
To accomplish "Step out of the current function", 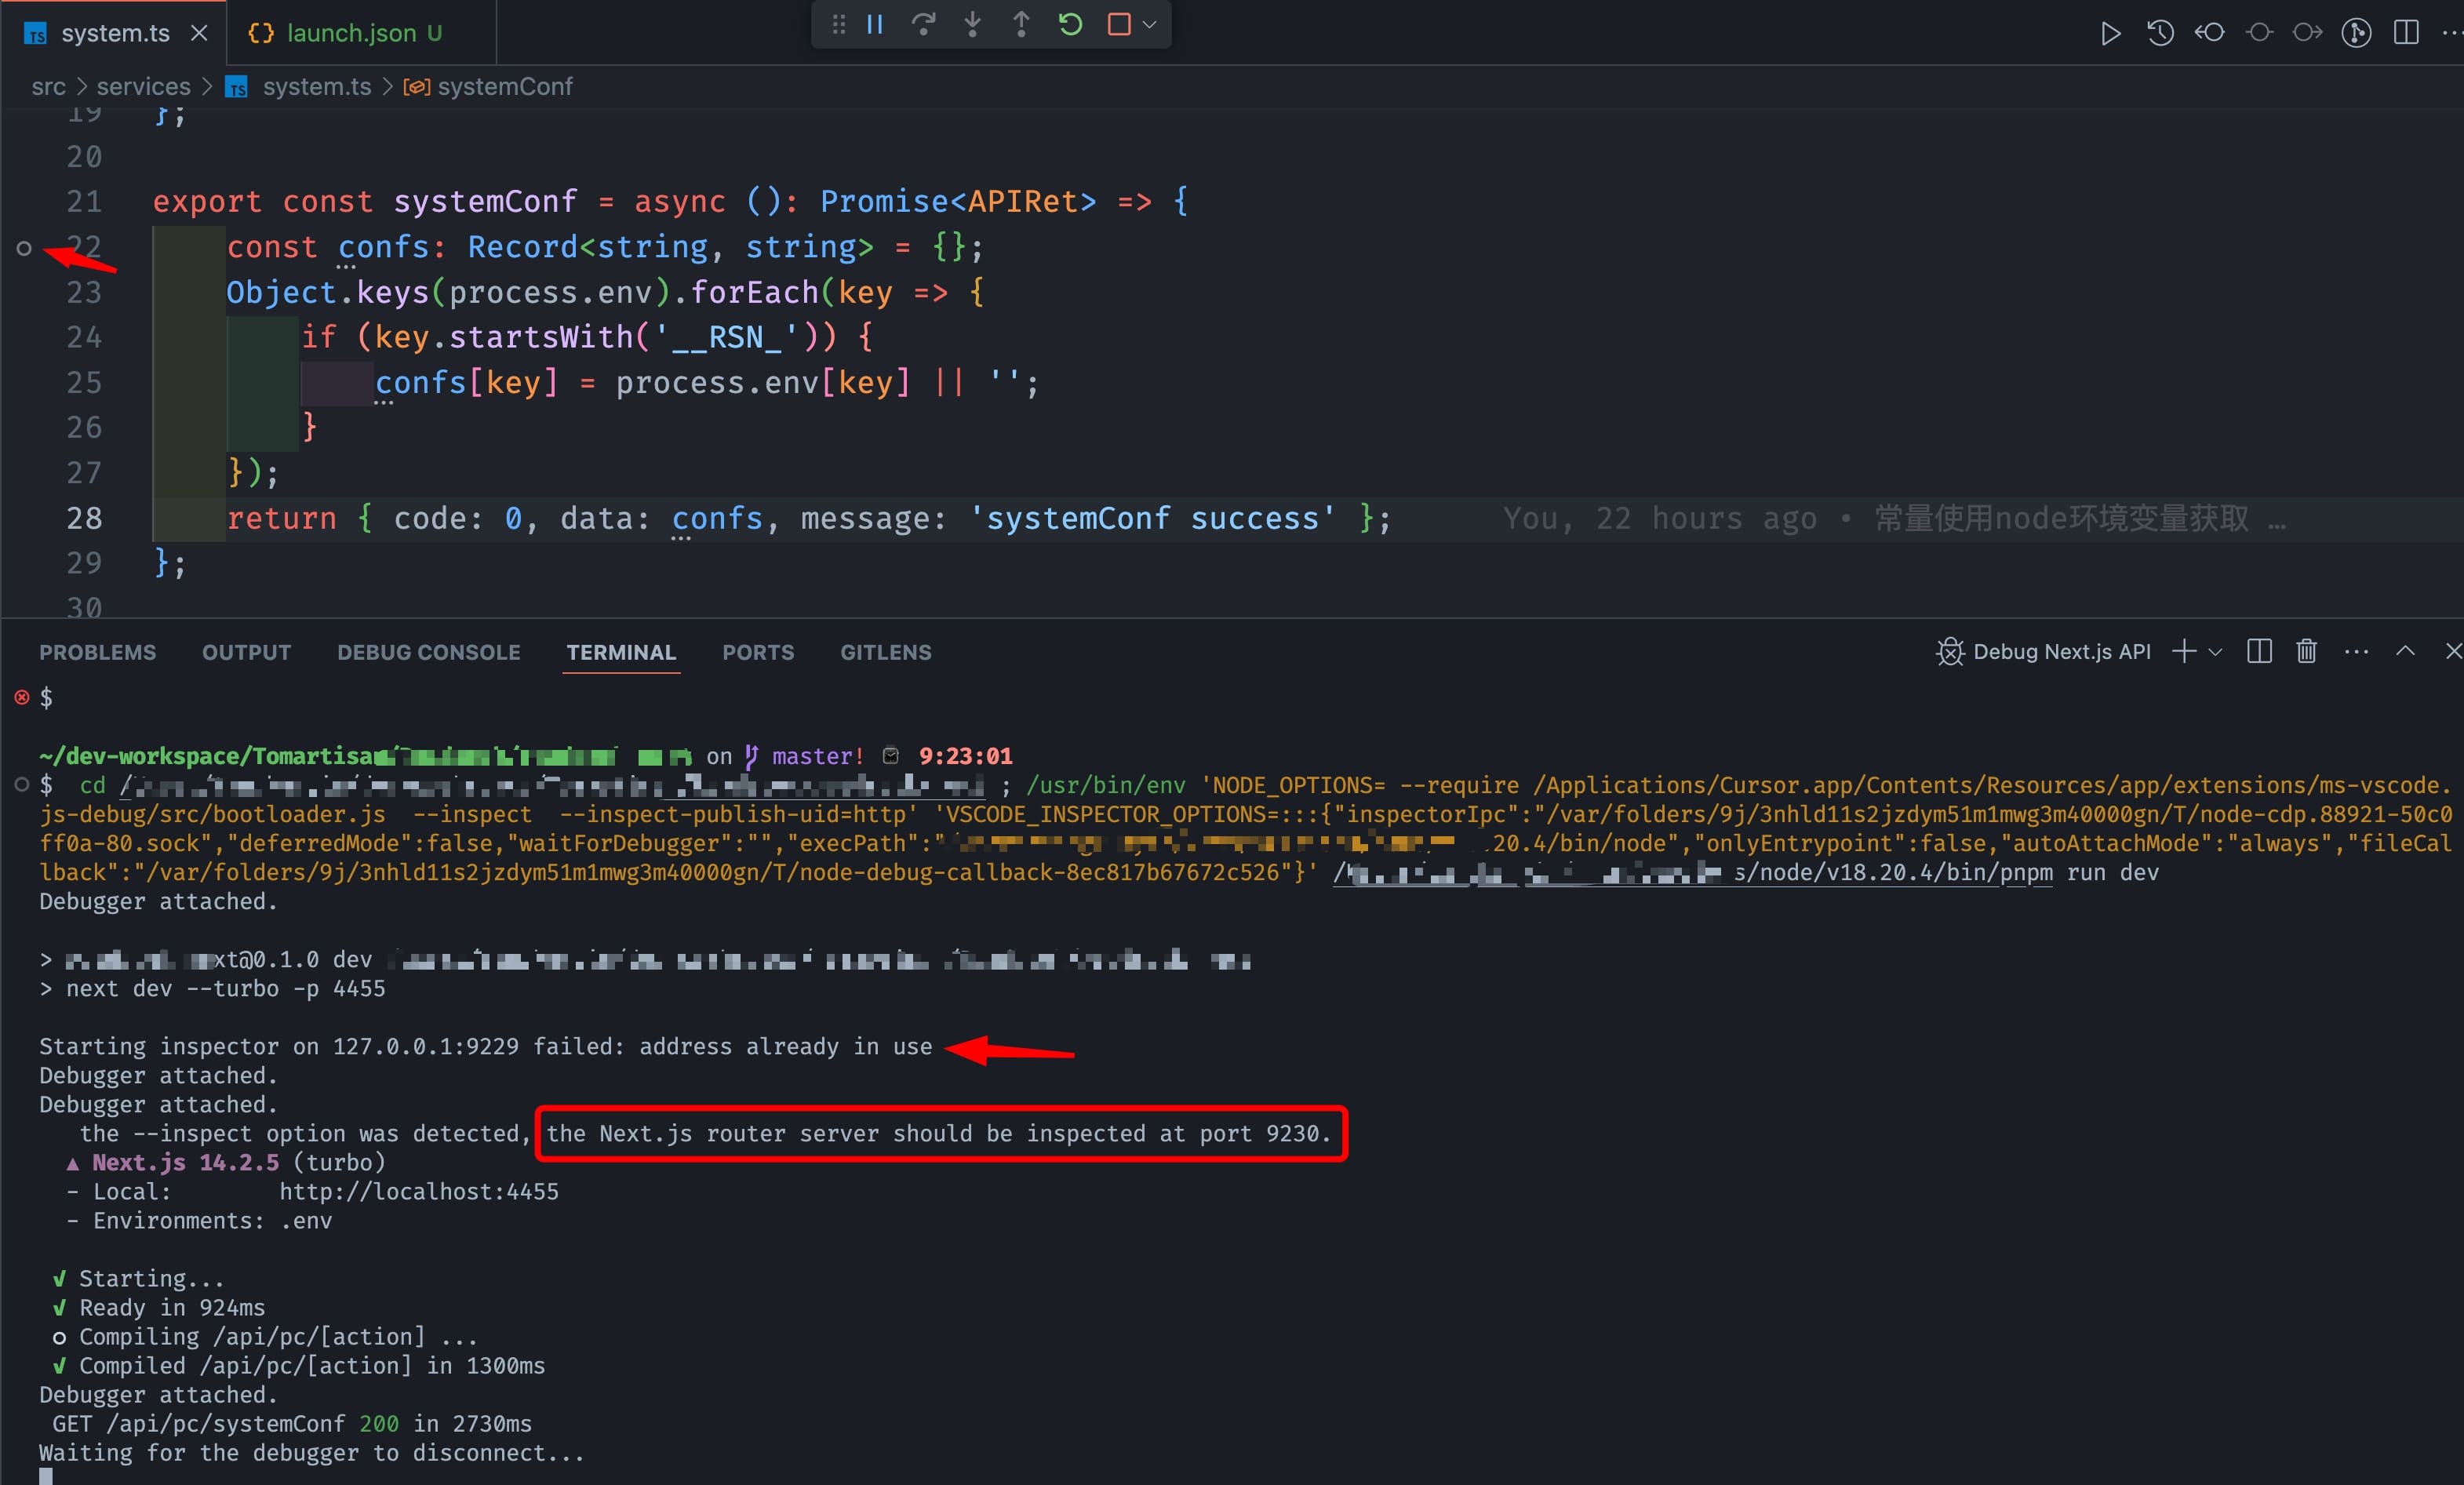I will [x=1020, y=24].
